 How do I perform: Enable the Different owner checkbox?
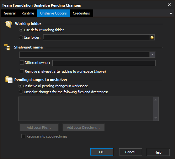tap(22, 63)
